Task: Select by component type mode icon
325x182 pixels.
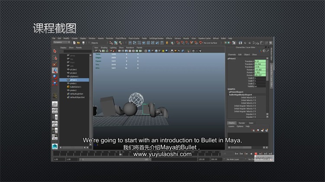Action: pos(120,43)
